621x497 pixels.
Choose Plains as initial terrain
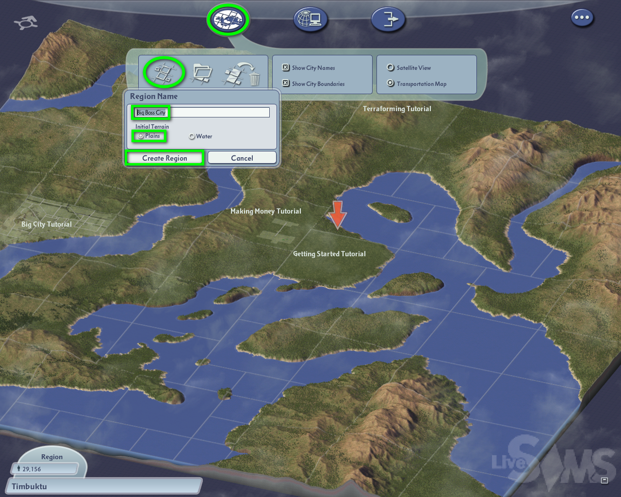click(141, 136)
